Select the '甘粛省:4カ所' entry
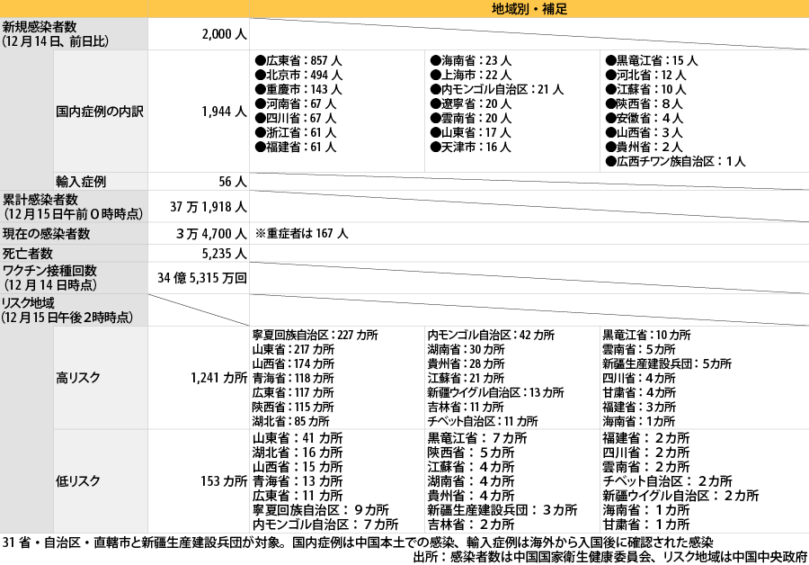Screen dimensions: 809x565 coord(639,393)
